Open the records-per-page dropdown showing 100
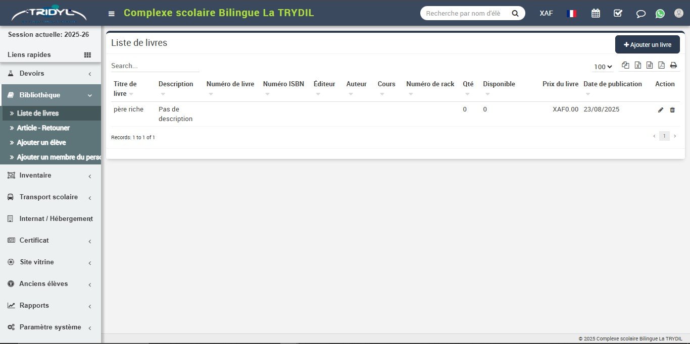Image resolution: width=690 pixels, height=344 pixels. click(603, 67)
